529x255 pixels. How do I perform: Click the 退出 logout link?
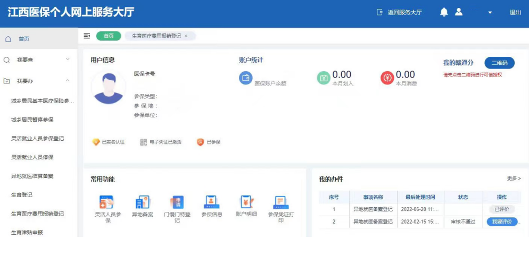(515, 12)
